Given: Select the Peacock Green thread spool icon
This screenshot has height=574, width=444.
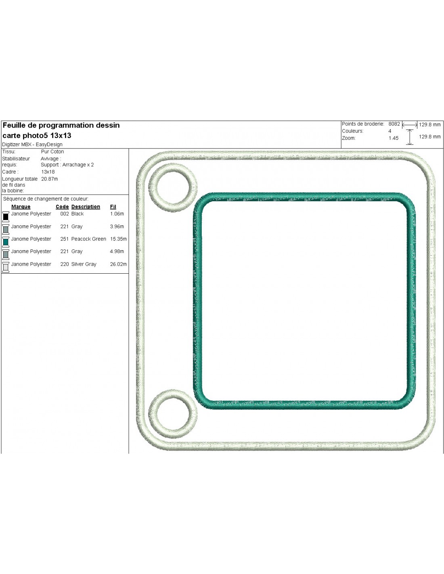Looking at the screenshot, I should [6, 241].
